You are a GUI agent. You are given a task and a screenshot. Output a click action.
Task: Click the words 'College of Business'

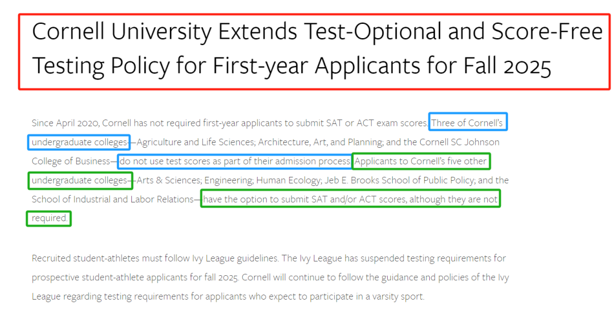tap(71, 161)
